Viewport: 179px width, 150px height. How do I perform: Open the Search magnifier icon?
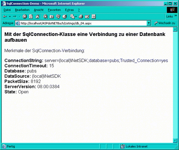45,16
